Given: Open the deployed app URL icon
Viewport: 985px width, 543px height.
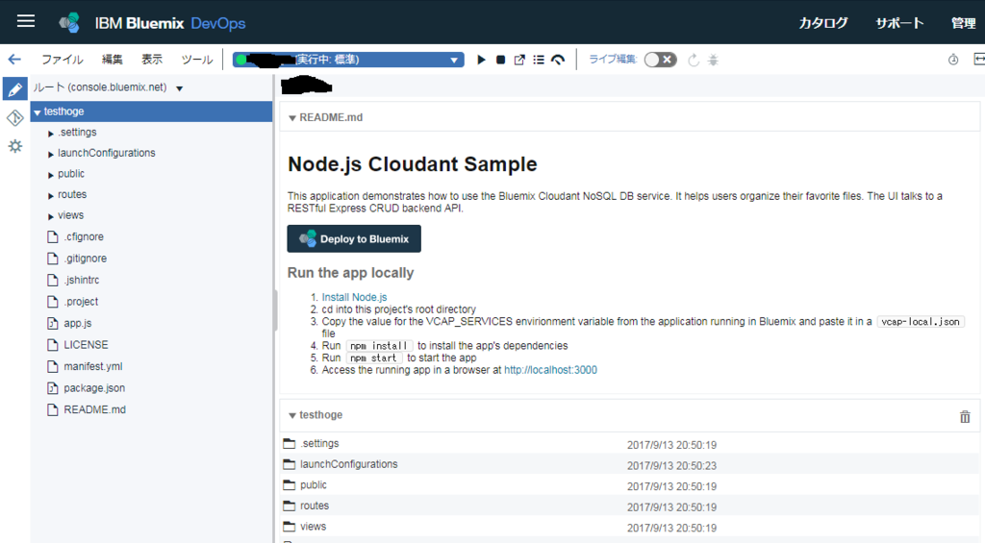Looking at the screenshot, I should point(519,60).
